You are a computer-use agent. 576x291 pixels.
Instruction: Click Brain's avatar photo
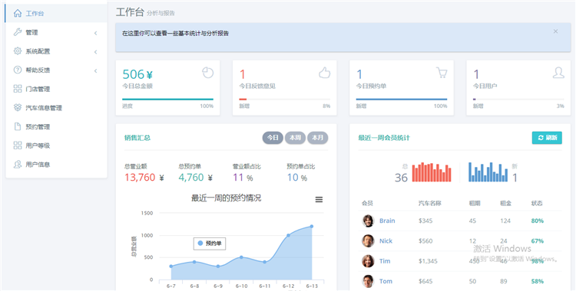tap(368, 221)
